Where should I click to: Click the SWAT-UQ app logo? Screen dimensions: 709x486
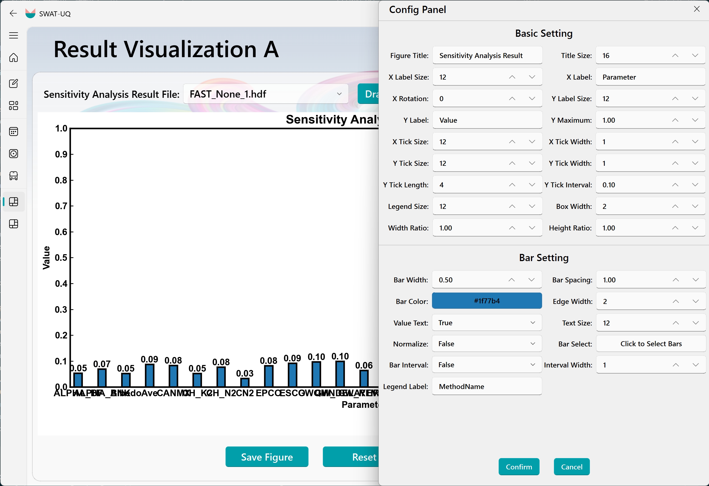(x=30, y=14)
